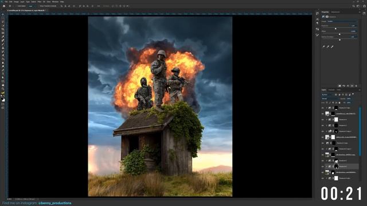Open the Filter menu
Viewport: 367px width, 206px height.
coord(40,2)
